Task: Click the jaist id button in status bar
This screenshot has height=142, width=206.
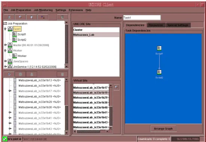Action: (x=15, y=139)
